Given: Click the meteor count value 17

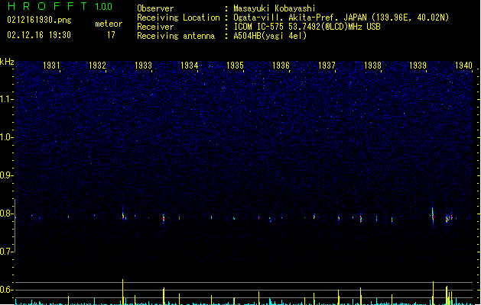Looking at the screenshot, I should (111, 35).
